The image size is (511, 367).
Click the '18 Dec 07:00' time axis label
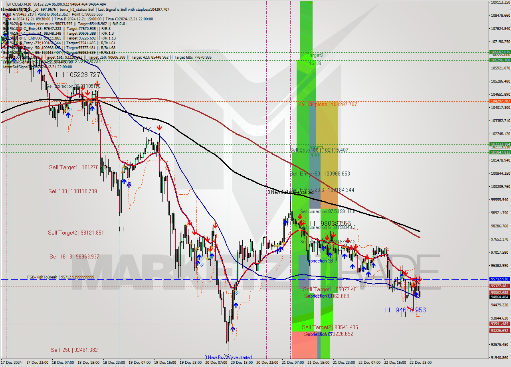(x=63, y=363)
